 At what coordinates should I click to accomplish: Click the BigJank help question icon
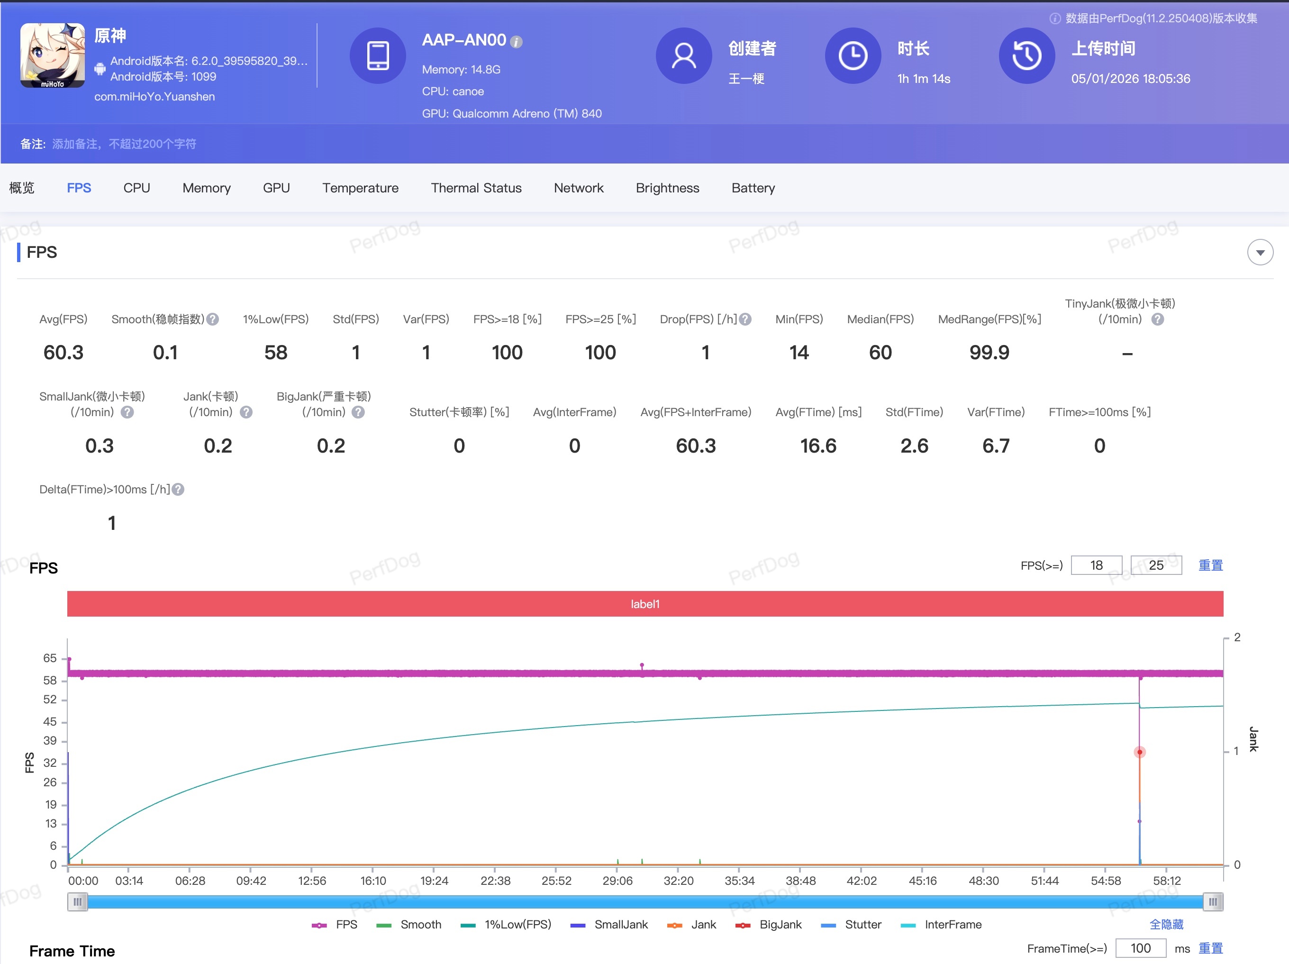pos(358,412)
